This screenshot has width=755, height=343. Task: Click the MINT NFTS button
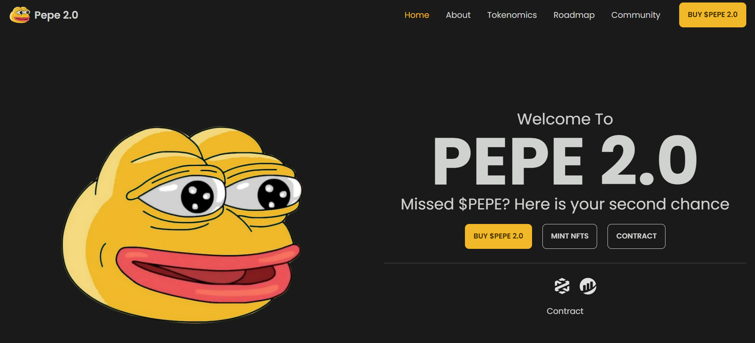(569, 236)
